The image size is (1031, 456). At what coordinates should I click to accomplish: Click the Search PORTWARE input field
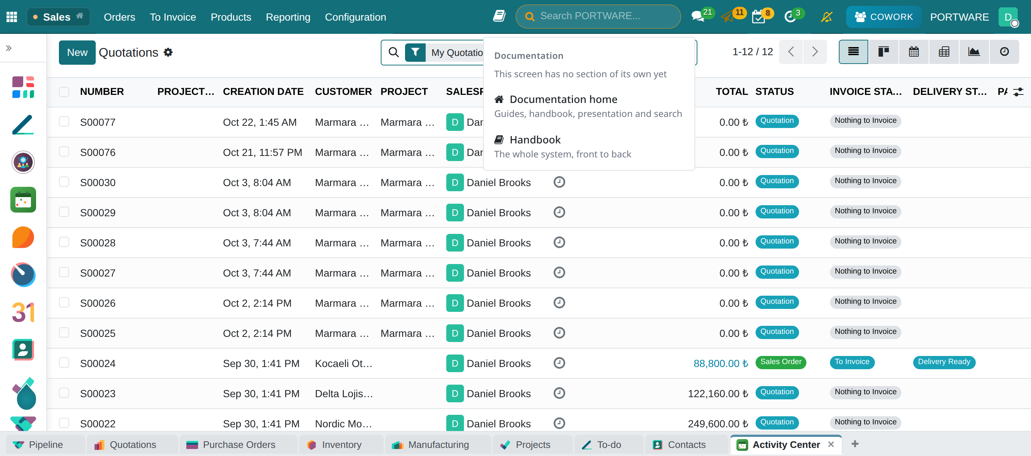(598, 17)
